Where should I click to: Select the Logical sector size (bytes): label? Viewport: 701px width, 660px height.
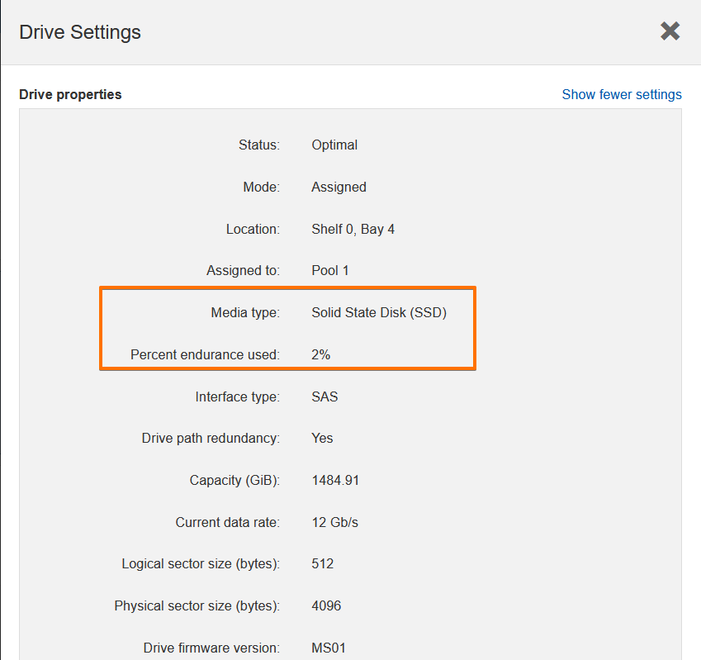click(x=201, y=563)
